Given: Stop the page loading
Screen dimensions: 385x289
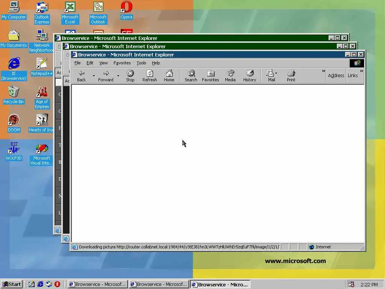Looking at the screenshot, I should click(x=130, y=76).
